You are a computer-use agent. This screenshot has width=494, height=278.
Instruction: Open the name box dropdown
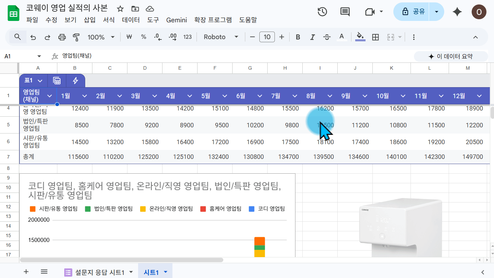[x=39, y=56]
